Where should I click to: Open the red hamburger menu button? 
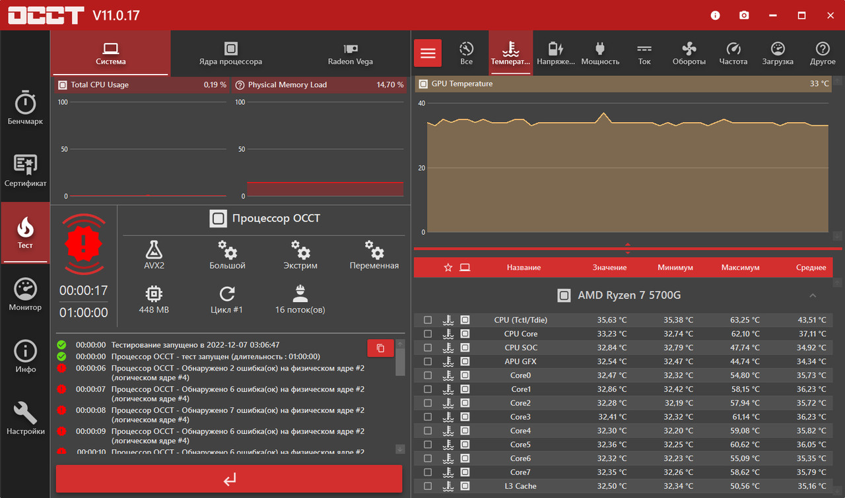428,53
